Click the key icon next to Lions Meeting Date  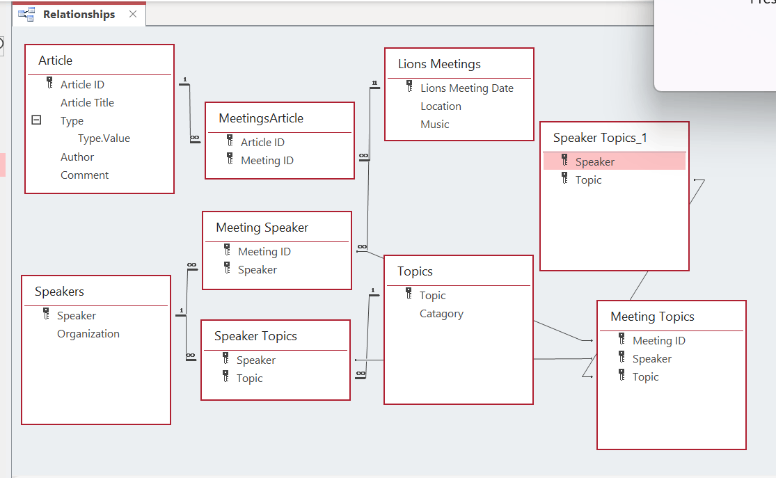coord(409,86)
